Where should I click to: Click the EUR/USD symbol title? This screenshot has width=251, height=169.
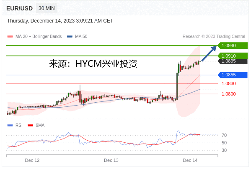click(x=20, y=8)
